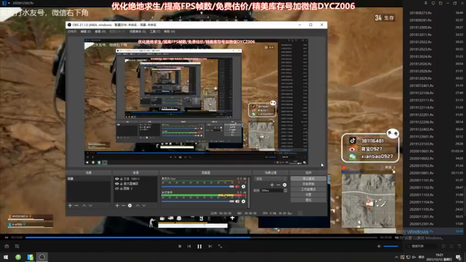Show hidden system tray icons
Viewport: 466px width, 262px height.
397,257
